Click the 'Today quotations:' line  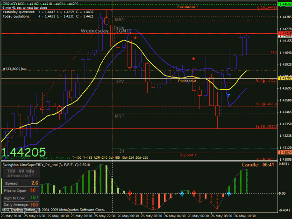[48, 16]
